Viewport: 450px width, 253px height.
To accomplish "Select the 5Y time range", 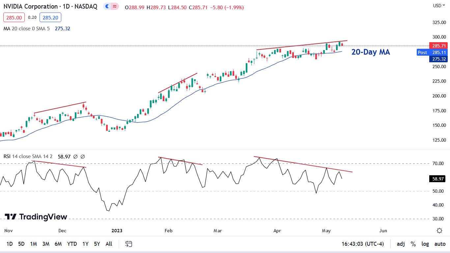I will tap(97, 244).
